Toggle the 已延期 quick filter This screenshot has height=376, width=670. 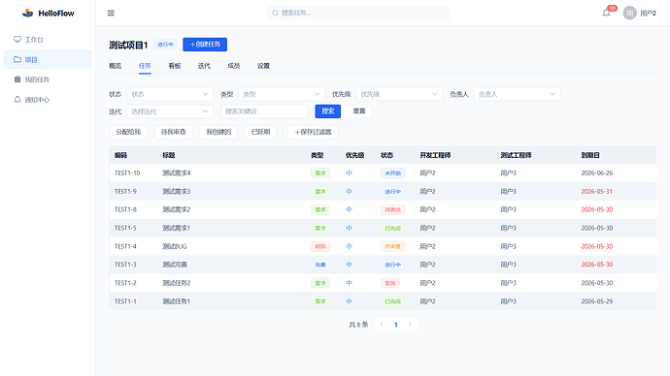tap(260, 132)
